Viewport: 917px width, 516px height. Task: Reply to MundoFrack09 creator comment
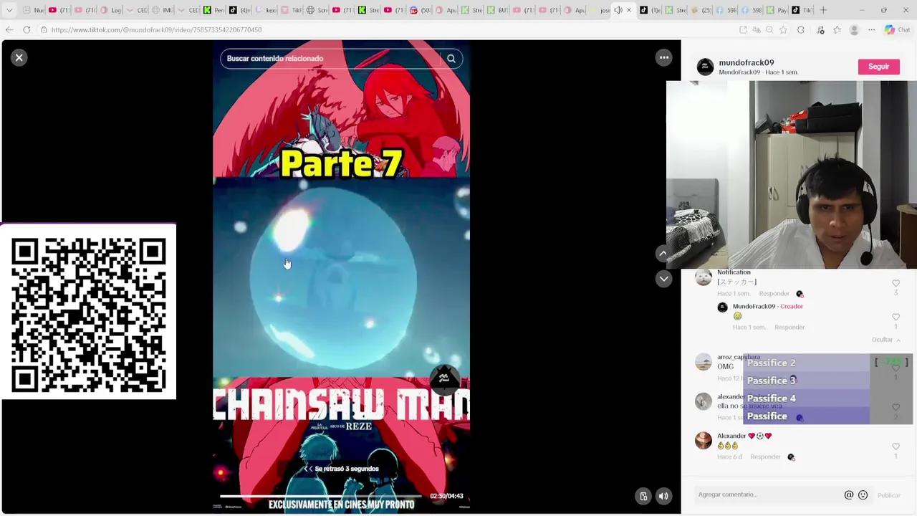pyautogui.click(x=789, y=328)
